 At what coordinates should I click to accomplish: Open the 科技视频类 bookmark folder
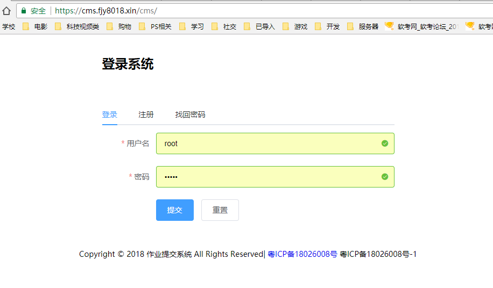coord(77,26)
